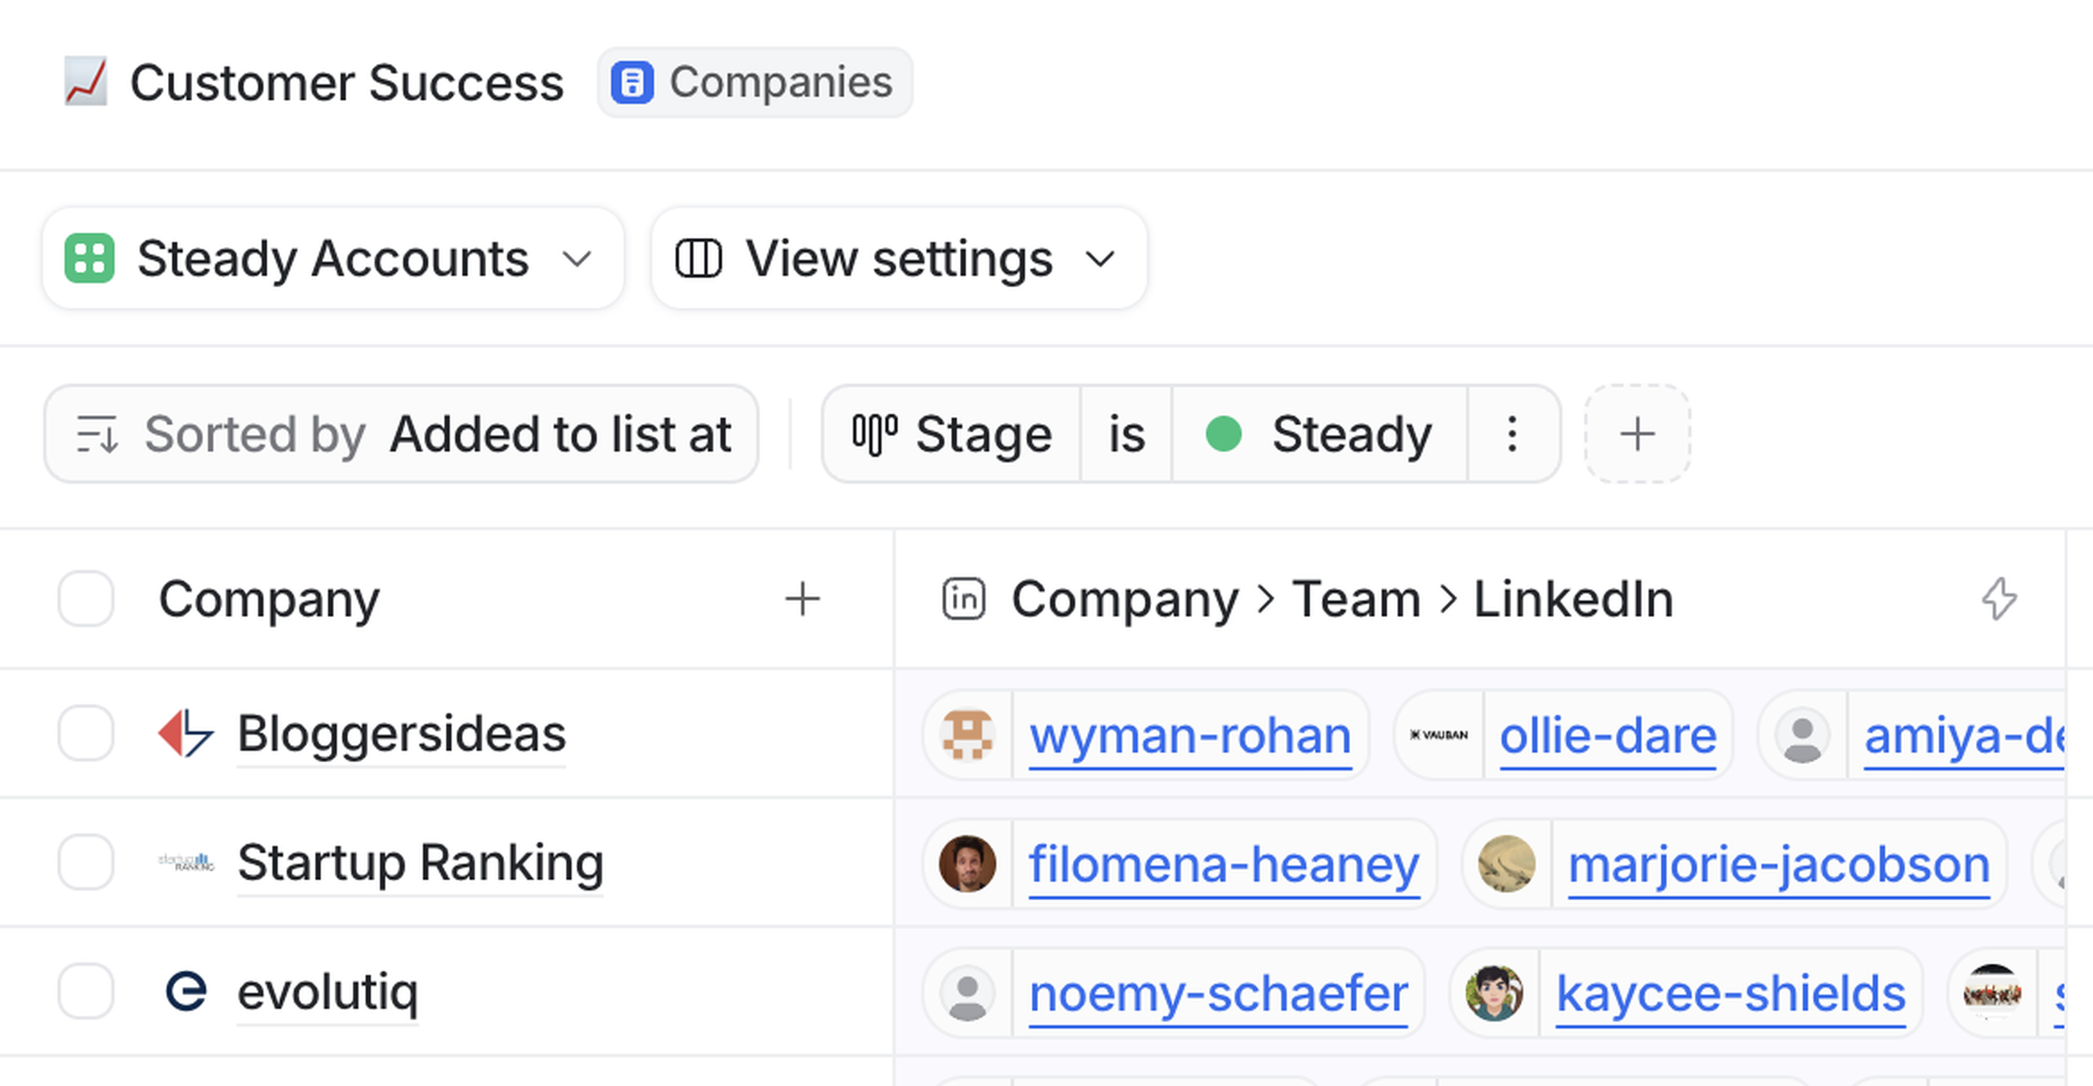Click the Customer Success chart emoji icon
The width and height of the screenshot is (2093, 1086).
(86, 82)
